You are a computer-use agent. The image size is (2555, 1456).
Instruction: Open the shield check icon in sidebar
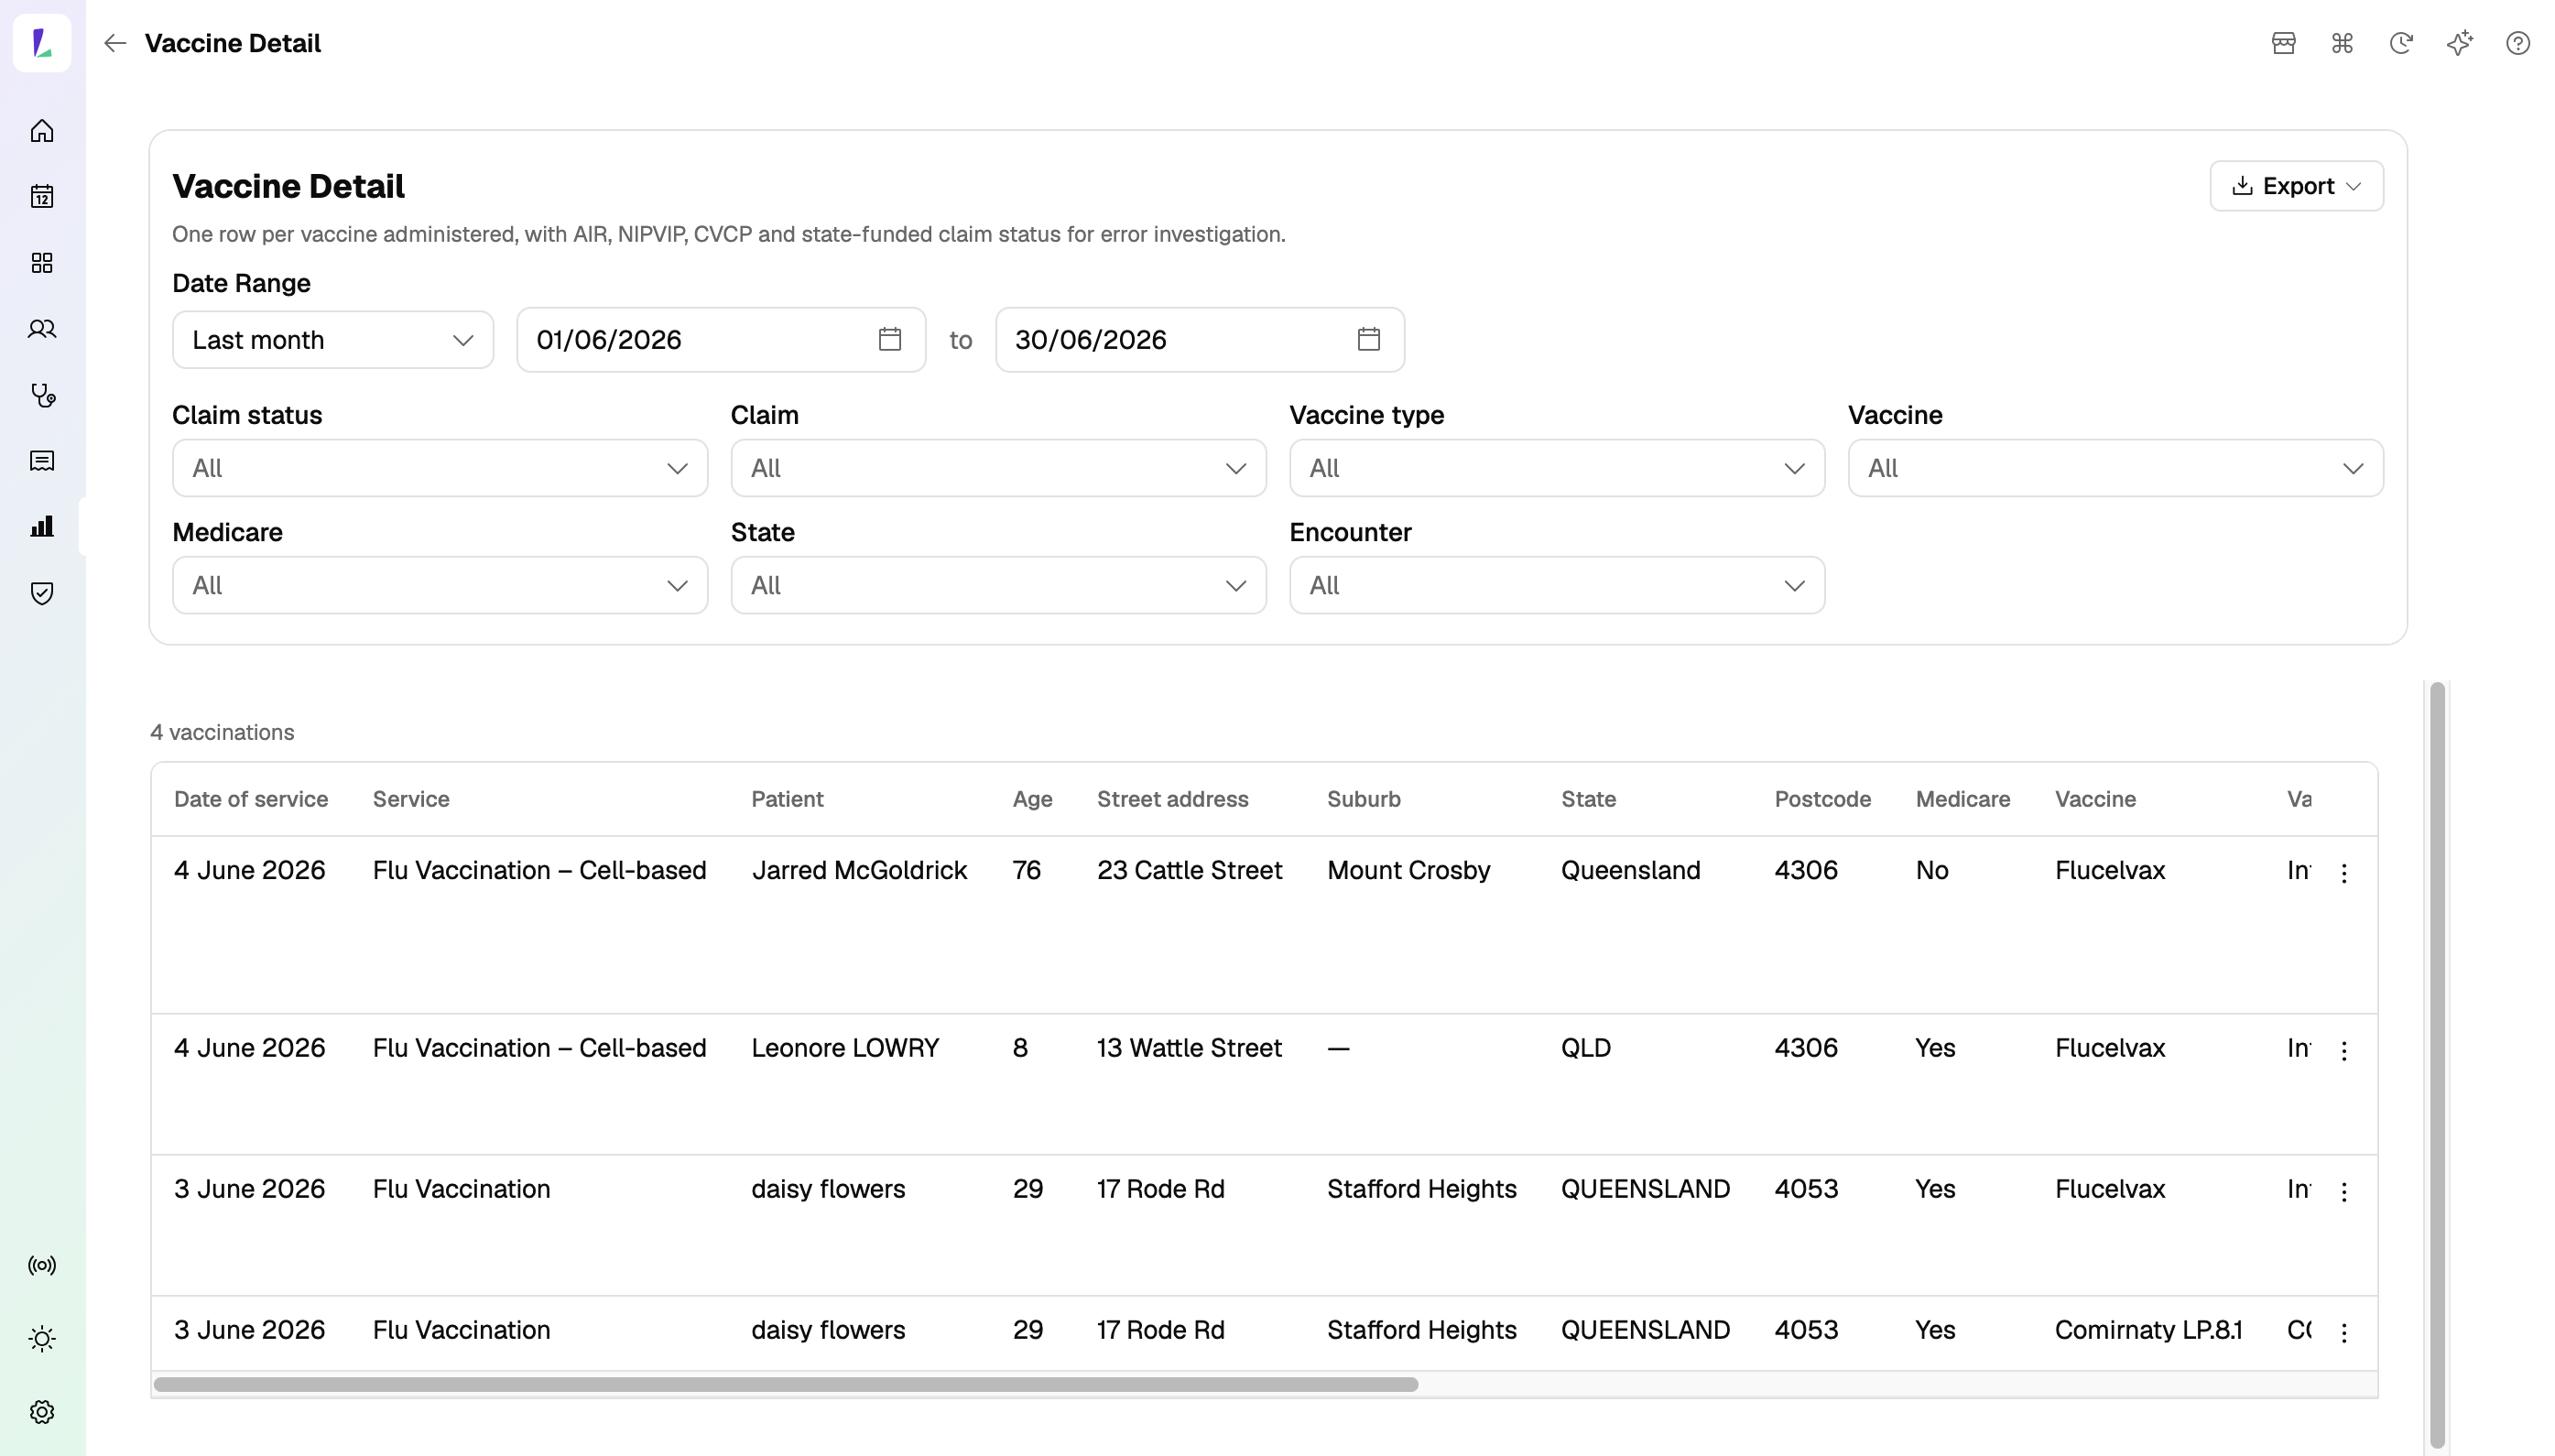(x=42, y=593)
